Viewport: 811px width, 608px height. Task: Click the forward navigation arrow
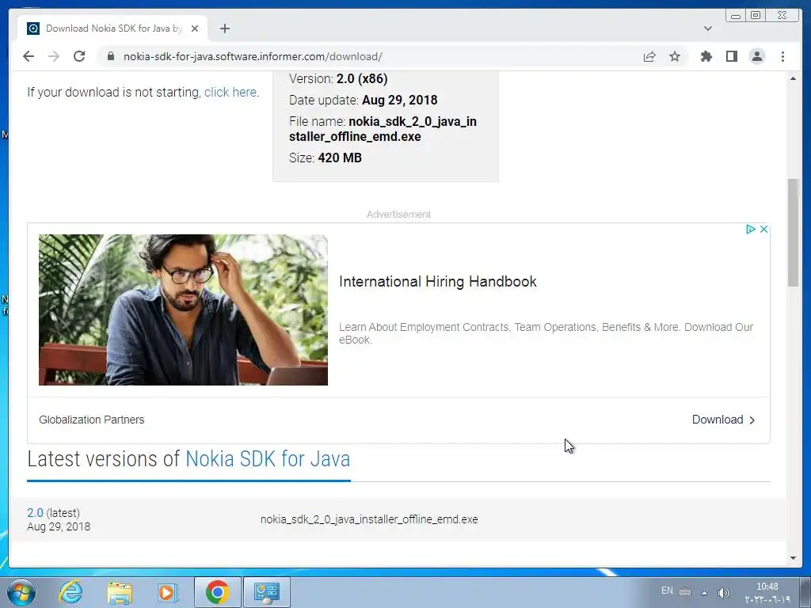point(54,56)
